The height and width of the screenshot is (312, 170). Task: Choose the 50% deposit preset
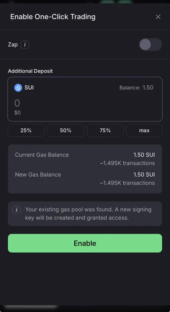click(x=66, y=130)
